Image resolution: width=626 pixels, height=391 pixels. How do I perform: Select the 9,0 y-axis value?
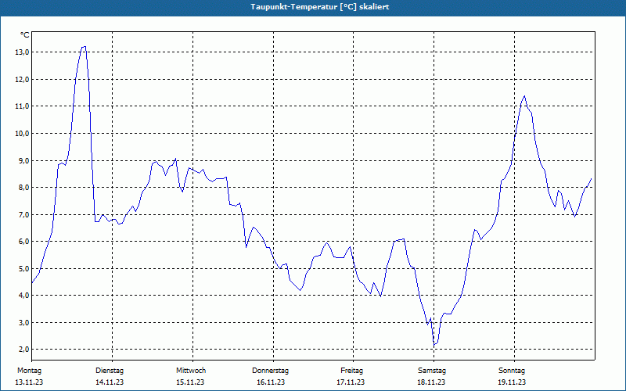[24, 160]
